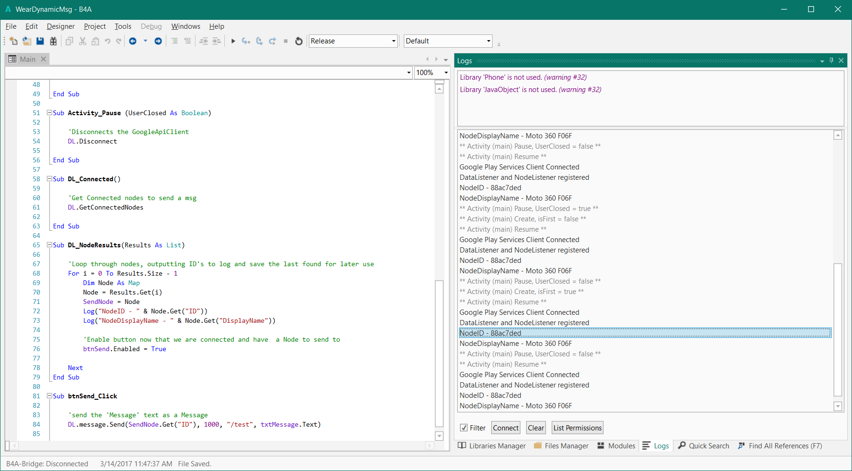Screen dimensions: 852x471
Task: Open Logs panel options dropdown arrow
Action: point(822,61)
